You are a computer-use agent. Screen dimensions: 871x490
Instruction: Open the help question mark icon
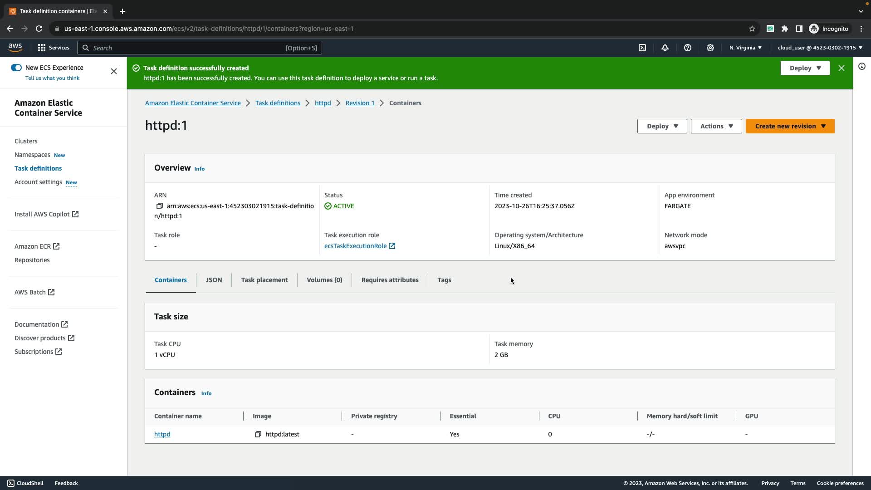point(688,48)
